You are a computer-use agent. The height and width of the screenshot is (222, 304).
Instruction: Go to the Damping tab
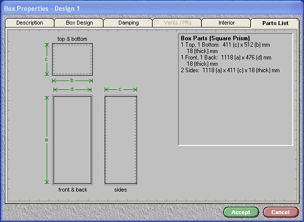(128, 23)
